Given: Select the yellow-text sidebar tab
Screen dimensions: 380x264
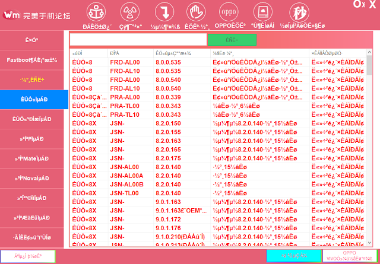Looking at the screenshot, I should (x=31, y=79).
